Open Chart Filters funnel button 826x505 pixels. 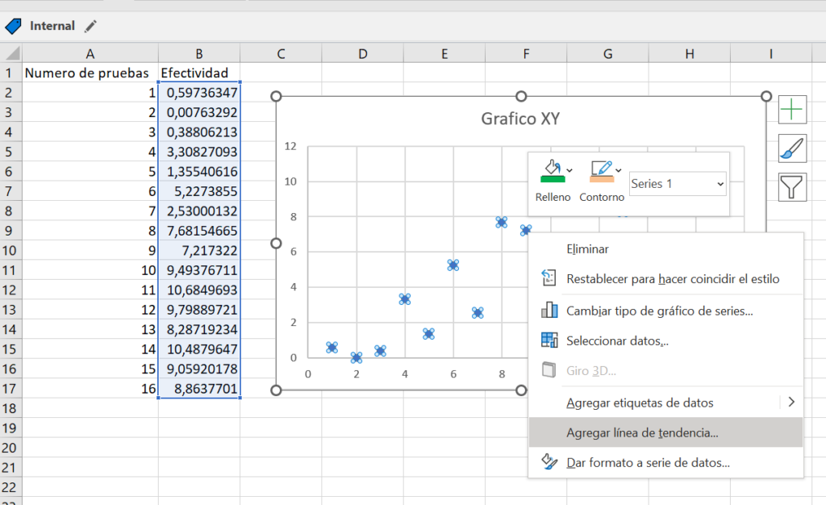click(792, 187)
